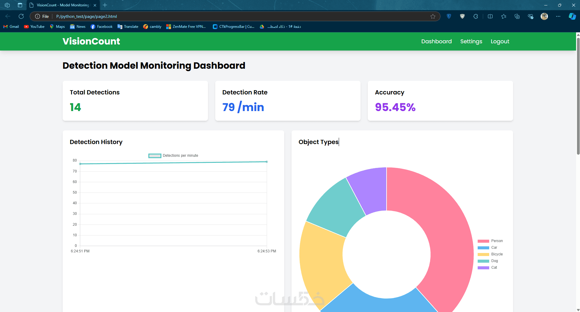The image size is (580, 312).
Task: Open split screen icon in toolbar
Action: pos(490,16)
